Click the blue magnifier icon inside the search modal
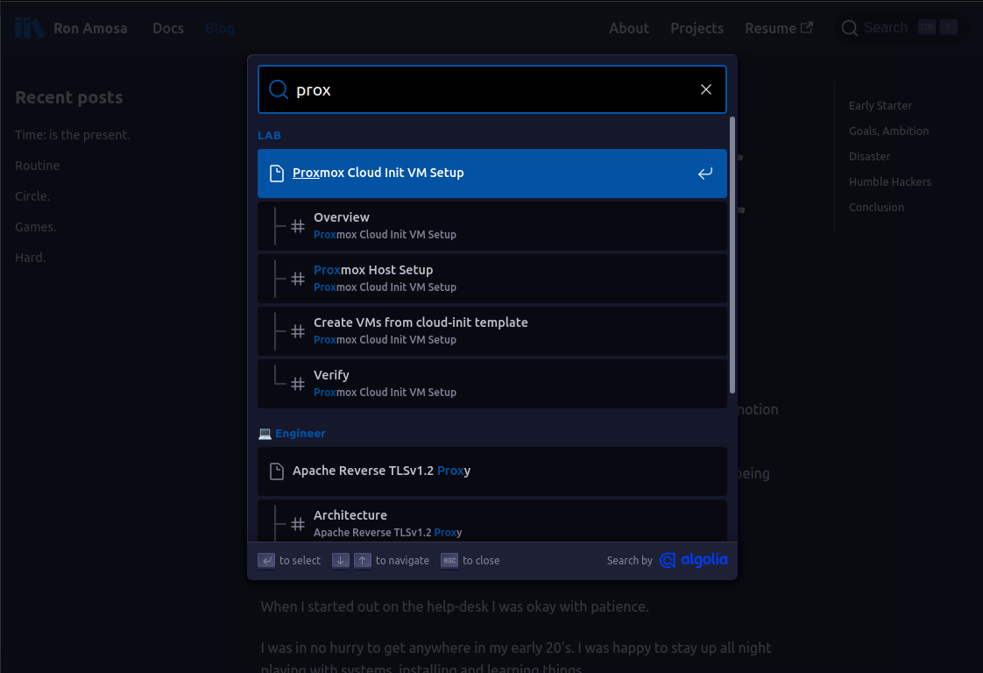This screenshot has height=673, width=983. [278, 89]
